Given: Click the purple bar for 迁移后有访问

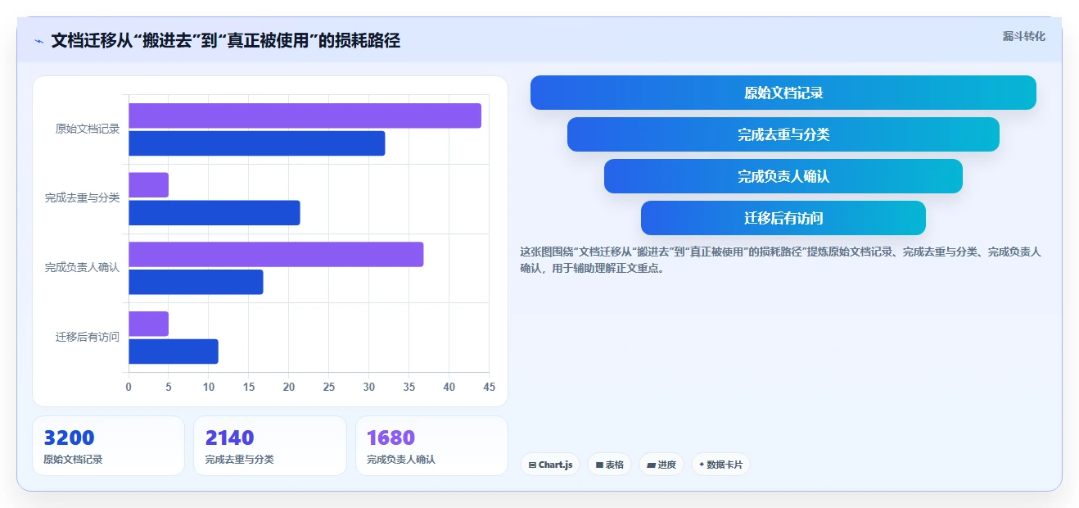Looking at the screenshot, I should [148, 324].
